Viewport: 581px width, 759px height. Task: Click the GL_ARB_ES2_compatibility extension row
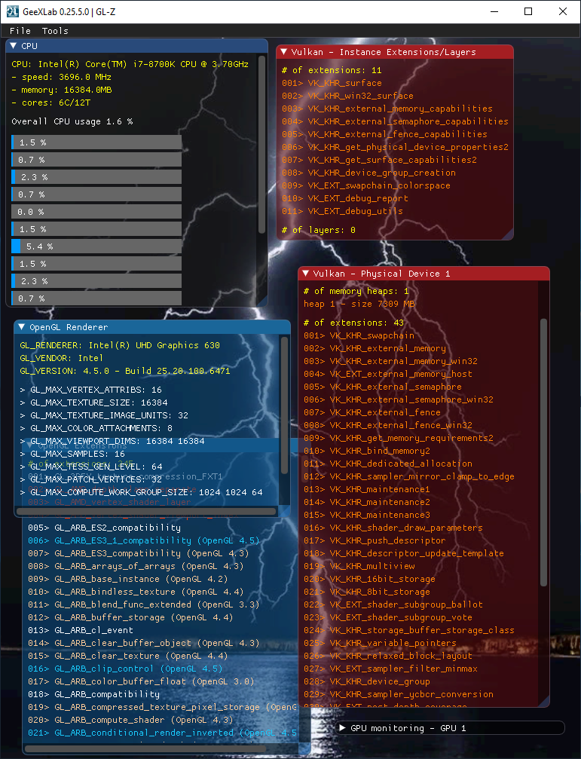105,528
